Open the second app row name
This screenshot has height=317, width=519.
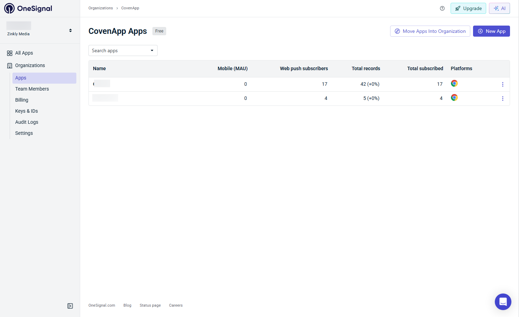pos(105,98)
